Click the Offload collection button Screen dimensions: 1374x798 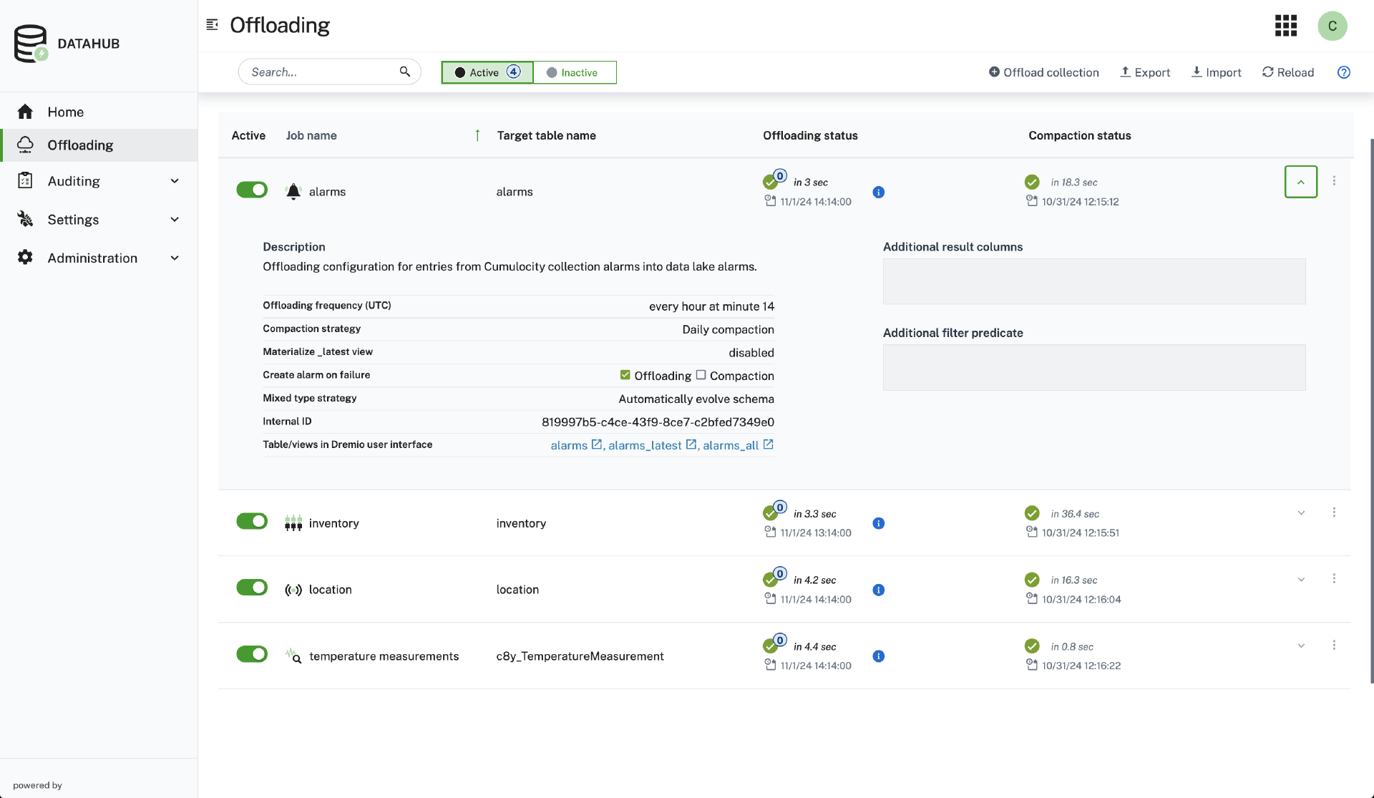click(1043, 72)
